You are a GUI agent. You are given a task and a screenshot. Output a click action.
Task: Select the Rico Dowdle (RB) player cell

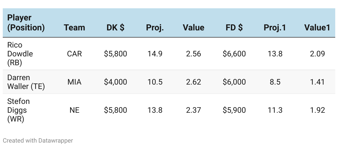20,54
